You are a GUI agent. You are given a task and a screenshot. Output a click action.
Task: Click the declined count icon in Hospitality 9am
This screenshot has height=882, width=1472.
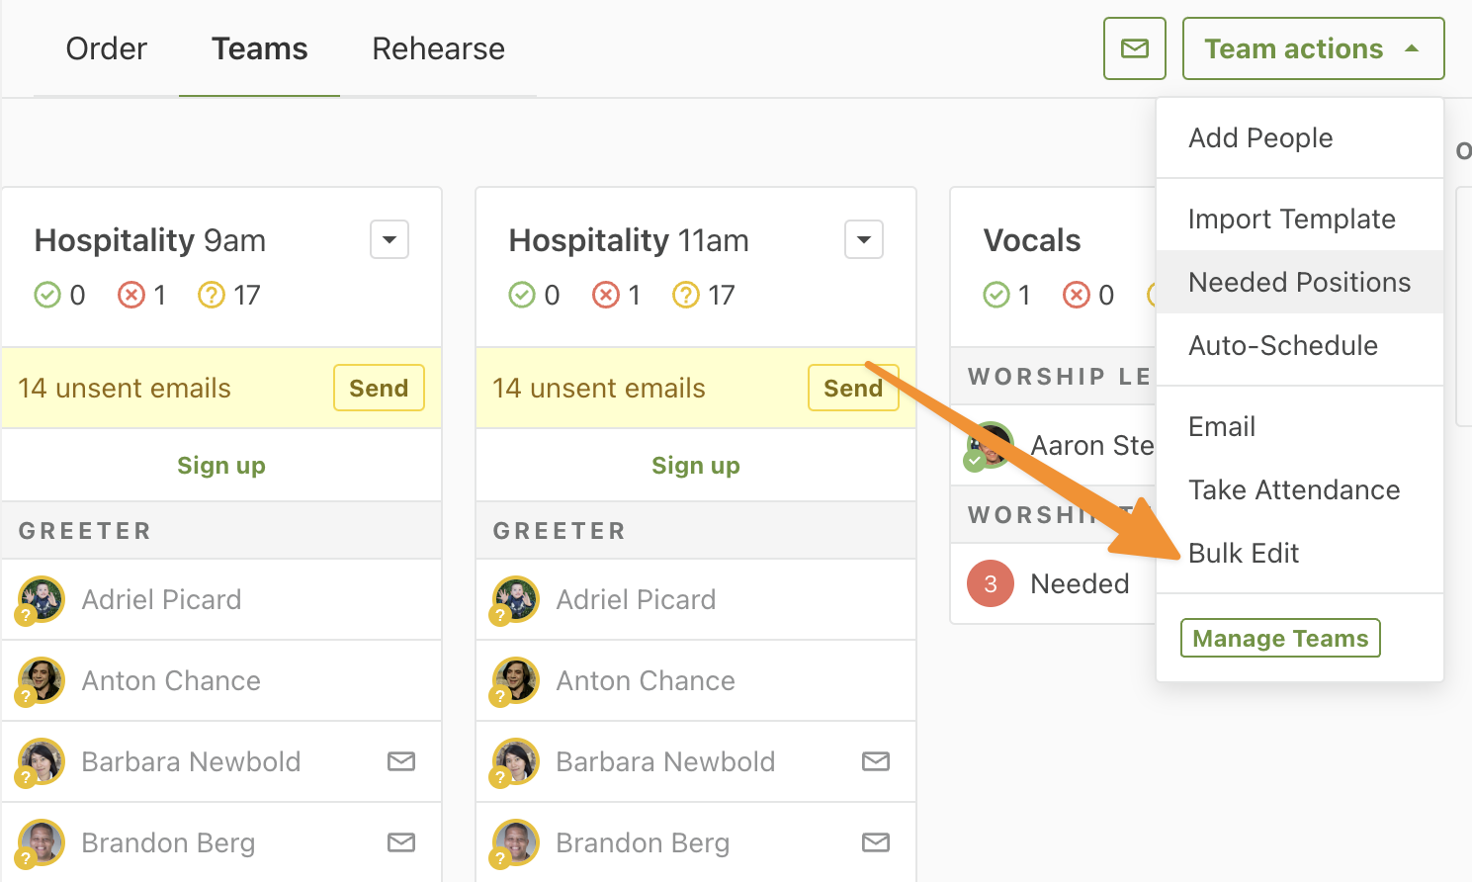click(x=130, y=295)
